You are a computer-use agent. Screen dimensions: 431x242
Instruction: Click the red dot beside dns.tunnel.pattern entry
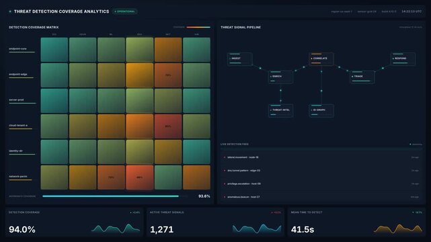[225, 171]
